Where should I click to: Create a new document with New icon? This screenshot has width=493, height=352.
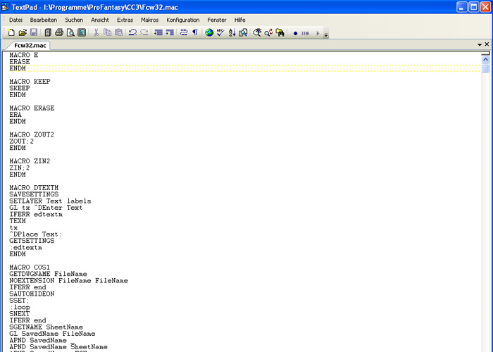pyautogui.click(x=11, y=32)
